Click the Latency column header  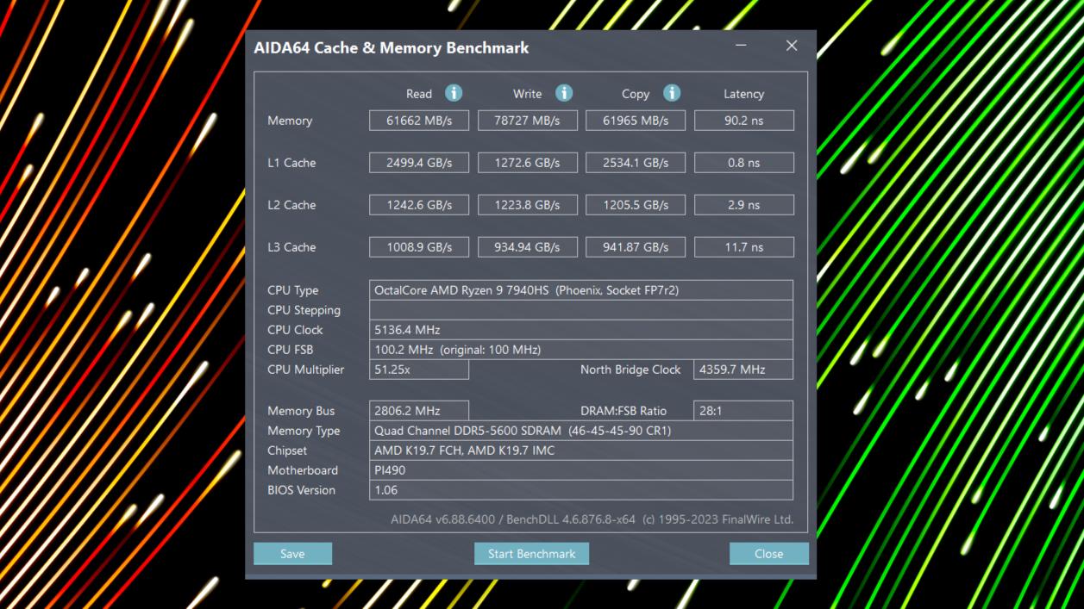pos(743,94)
